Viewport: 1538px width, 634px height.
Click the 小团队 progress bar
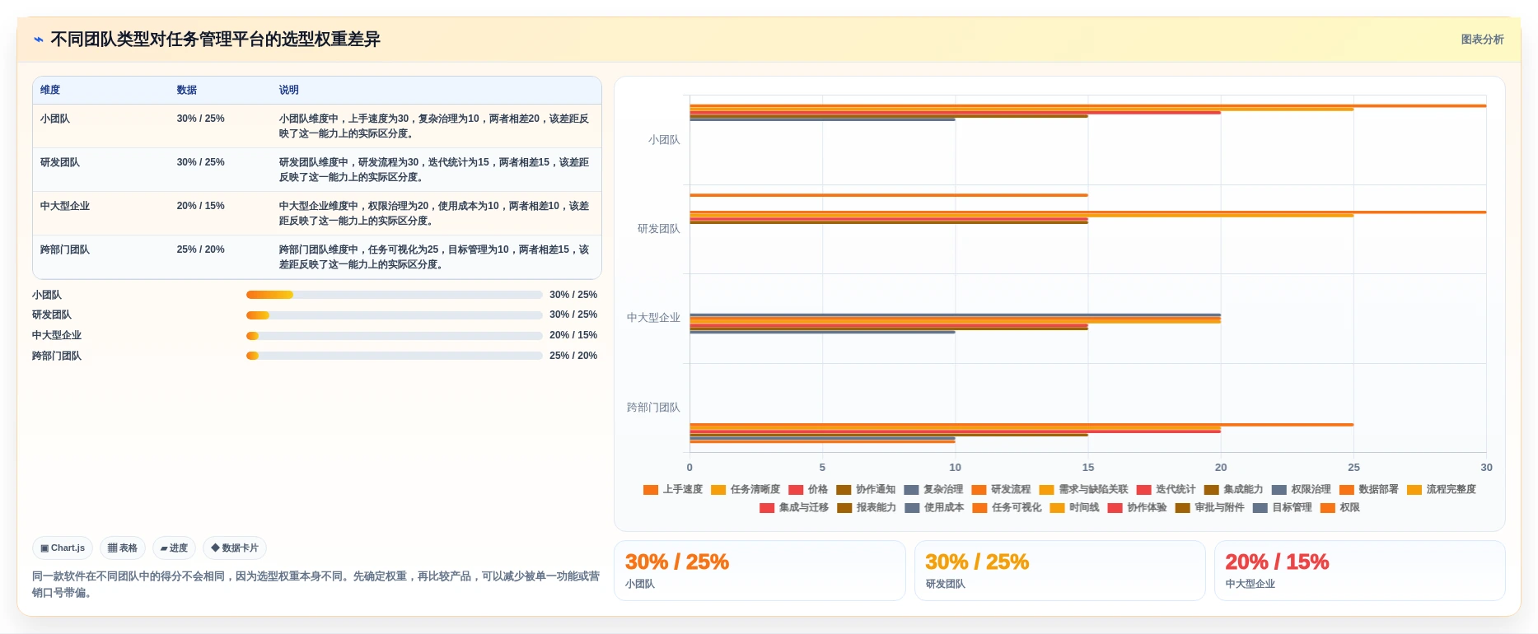coord(395,295)
